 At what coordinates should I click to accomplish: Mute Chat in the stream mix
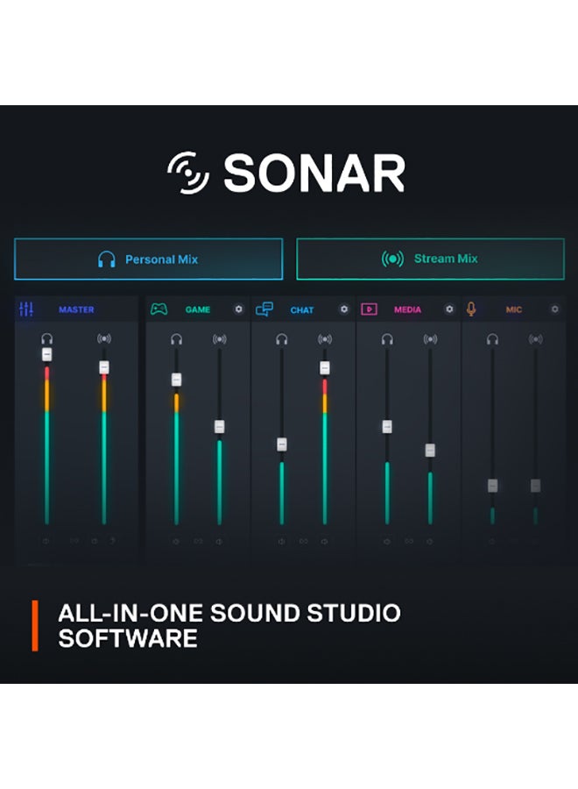point(325,542)
